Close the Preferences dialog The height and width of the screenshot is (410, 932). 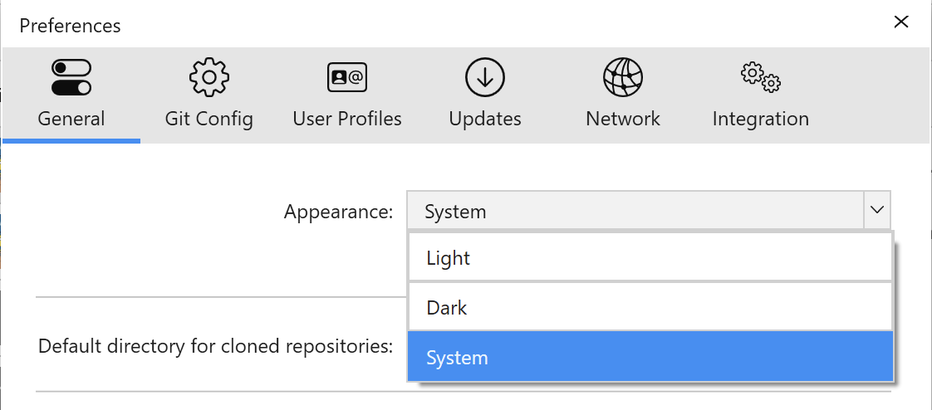[900, 22]
